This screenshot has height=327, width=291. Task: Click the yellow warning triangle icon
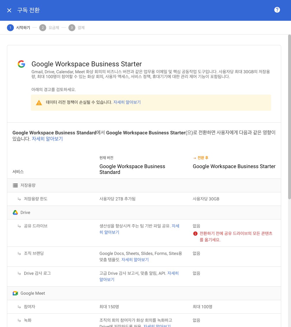click(39, 103)
